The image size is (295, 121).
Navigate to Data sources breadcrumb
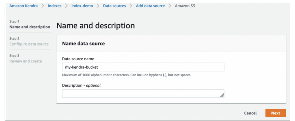click(x=114, y=6)
